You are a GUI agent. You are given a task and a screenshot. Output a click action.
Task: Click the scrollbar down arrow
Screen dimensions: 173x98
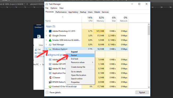(x=149, y=87)
